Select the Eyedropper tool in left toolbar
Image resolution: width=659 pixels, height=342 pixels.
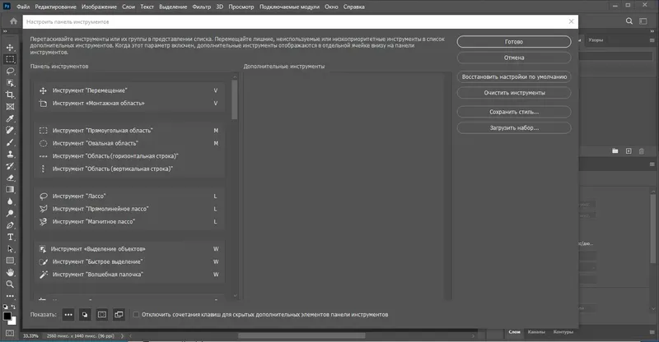tap(10, 118)
